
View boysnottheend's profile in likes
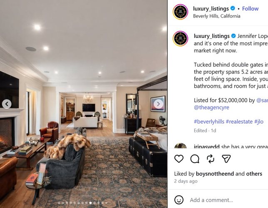[x=215, y=173]
